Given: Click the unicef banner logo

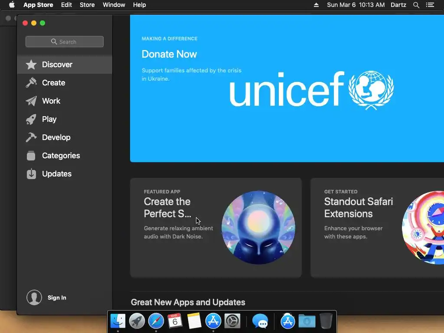Looking at the screenshot, I should 311,90.
